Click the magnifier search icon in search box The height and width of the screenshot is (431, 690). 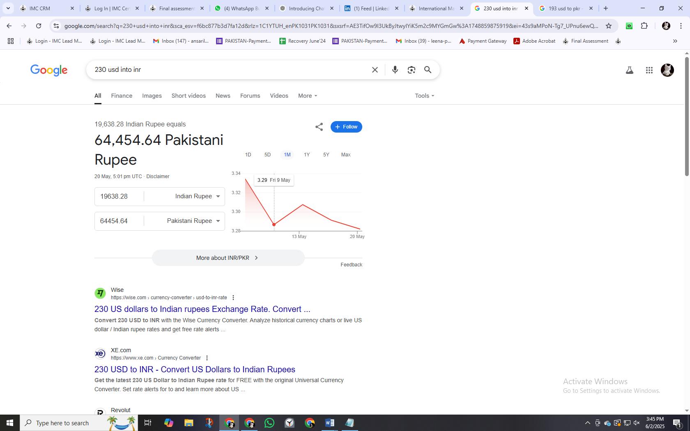click(428, 70)
